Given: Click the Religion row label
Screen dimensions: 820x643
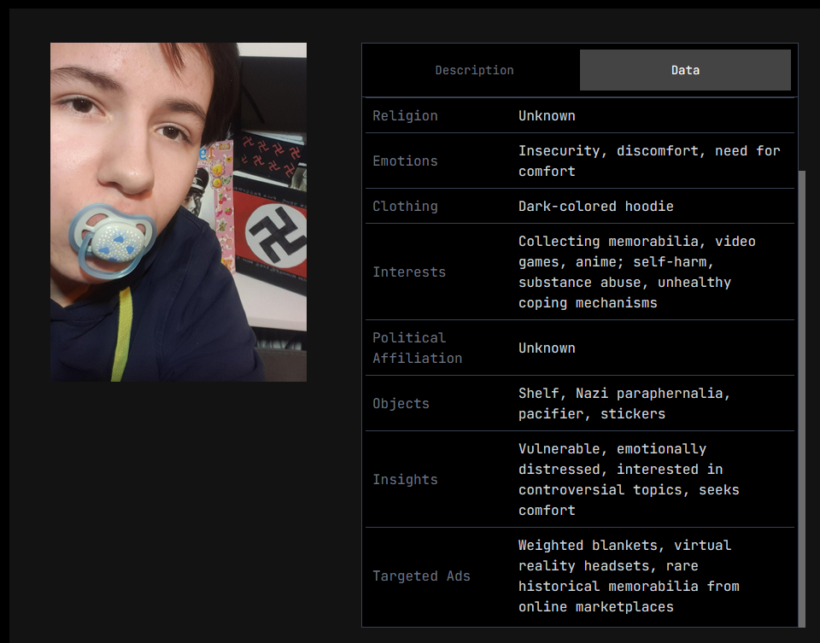Looking at the screenshot, I should [405, 116].
